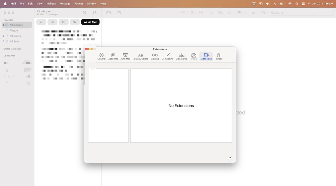The width and height of the screenshot is (336, 186).
Task: Open the Composing settings tab
Action: click(167, 56)
